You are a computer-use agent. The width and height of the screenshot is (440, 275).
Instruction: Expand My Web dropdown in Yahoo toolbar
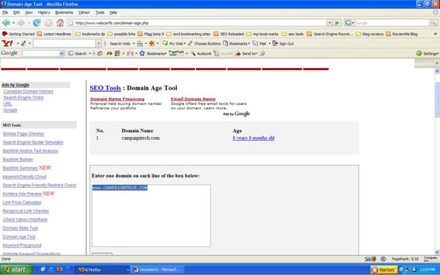[185, 44]
